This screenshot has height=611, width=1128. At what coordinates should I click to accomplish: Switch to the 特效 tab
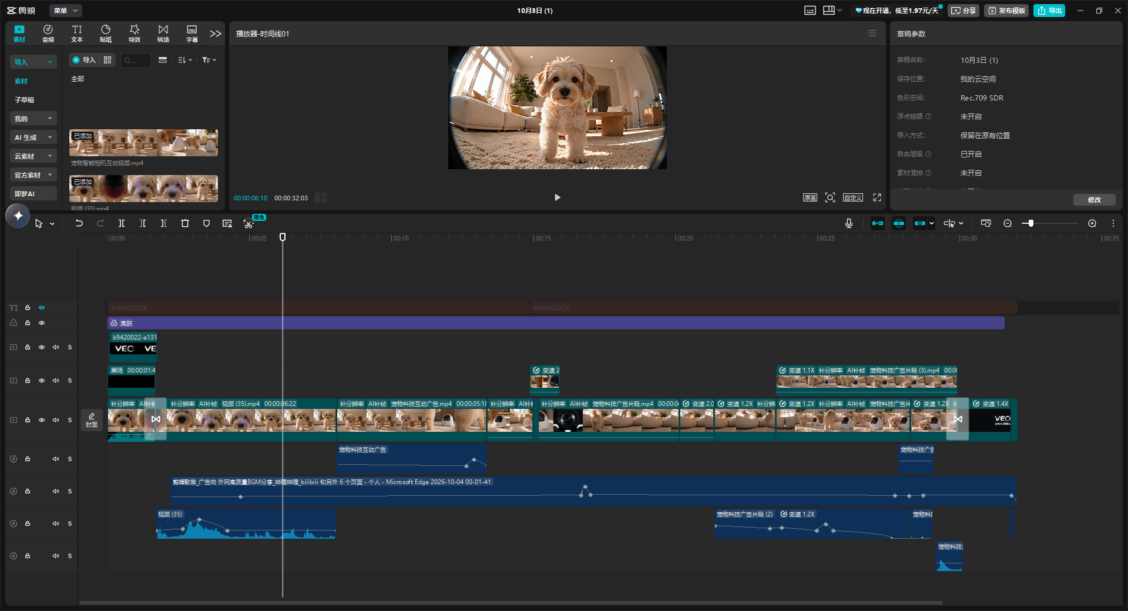point(135,33)
